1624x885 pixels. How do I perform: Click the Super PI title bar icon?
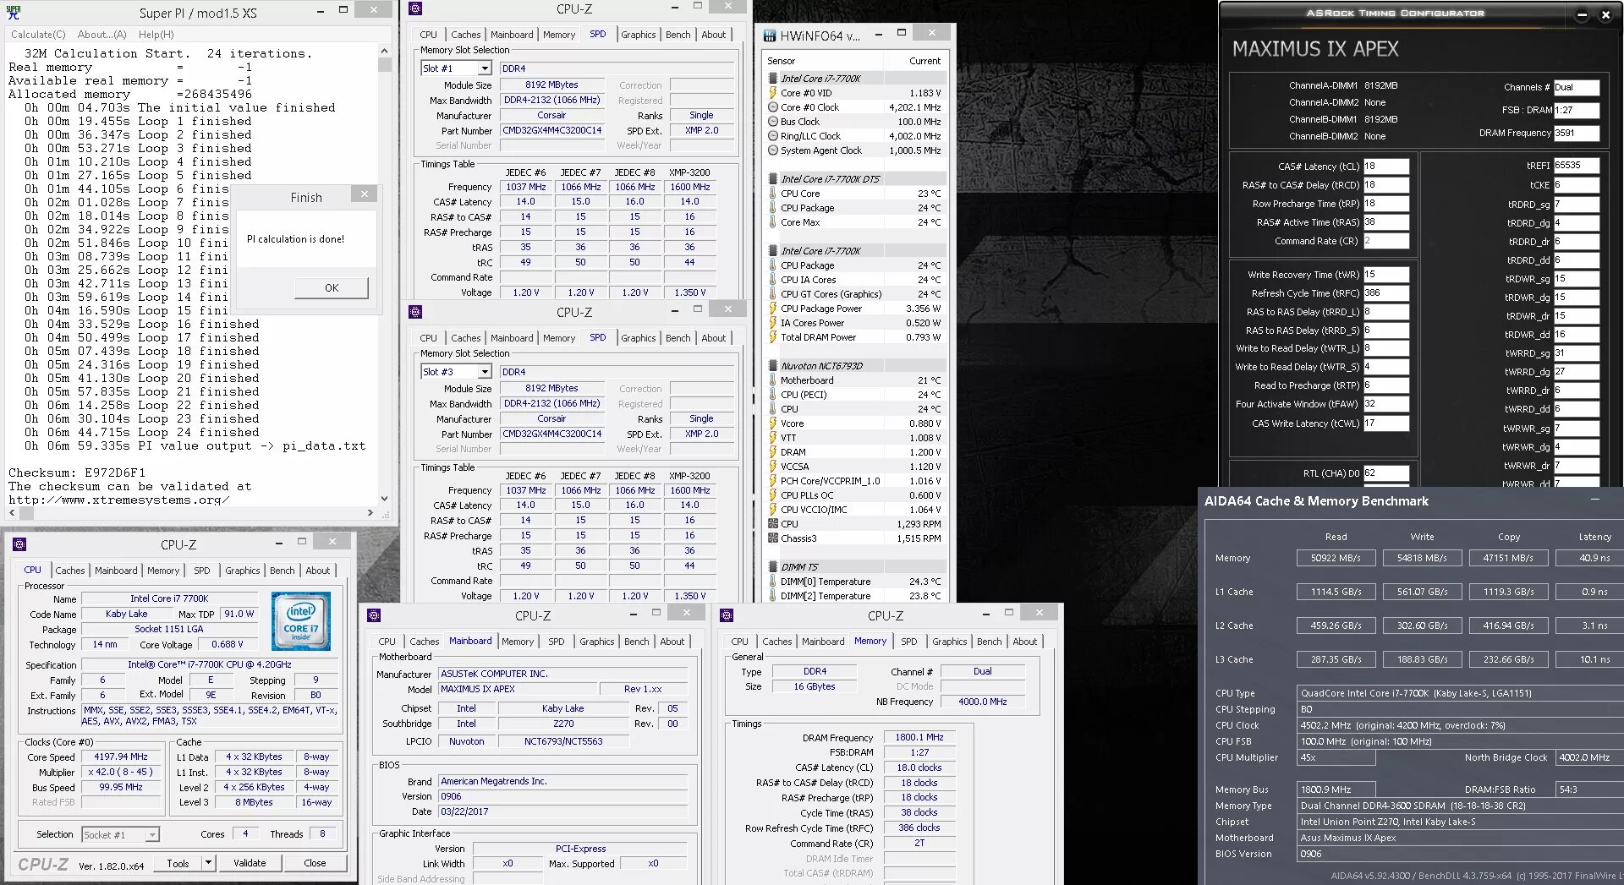pyautogui.click(x=14, y=12)
